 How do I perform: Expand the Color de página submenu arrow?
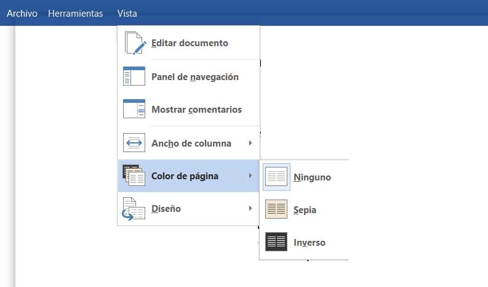250,176
